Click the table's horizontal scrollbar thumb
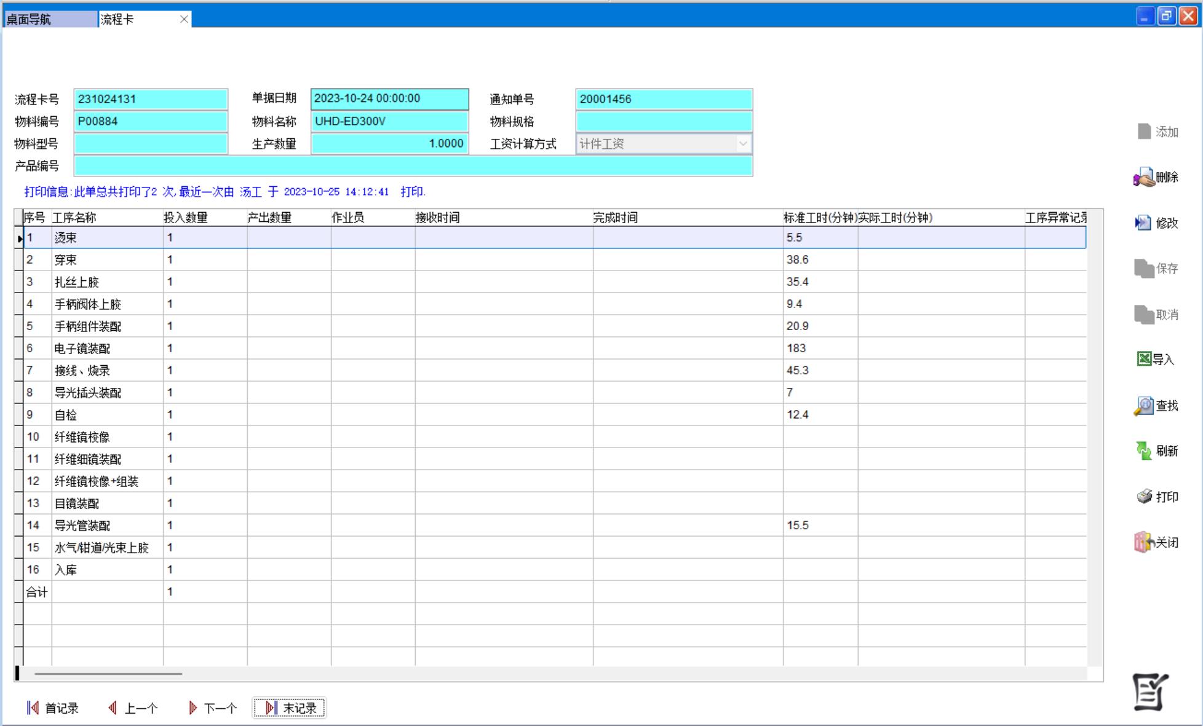The image size is (1203, 726). pyautogui.click(x=108, y=674)
